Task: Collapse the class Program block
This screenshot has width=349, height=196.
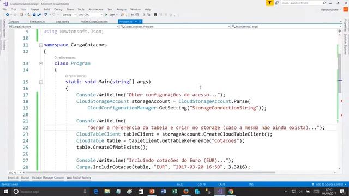Action: point(41,64)
